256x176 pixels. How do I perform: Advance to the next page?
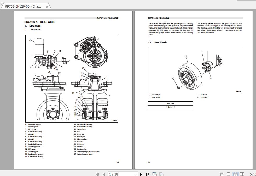pyautogui.click(x=141, y=174)
